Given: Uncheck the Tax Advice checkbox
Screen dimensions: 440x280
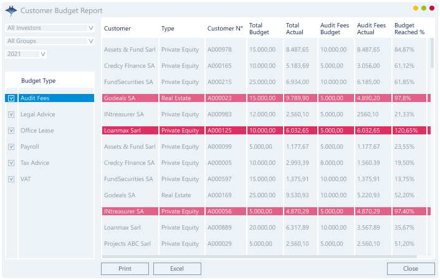Looking at the screenshot, I should pyautogui.click(x=11, y=163).
